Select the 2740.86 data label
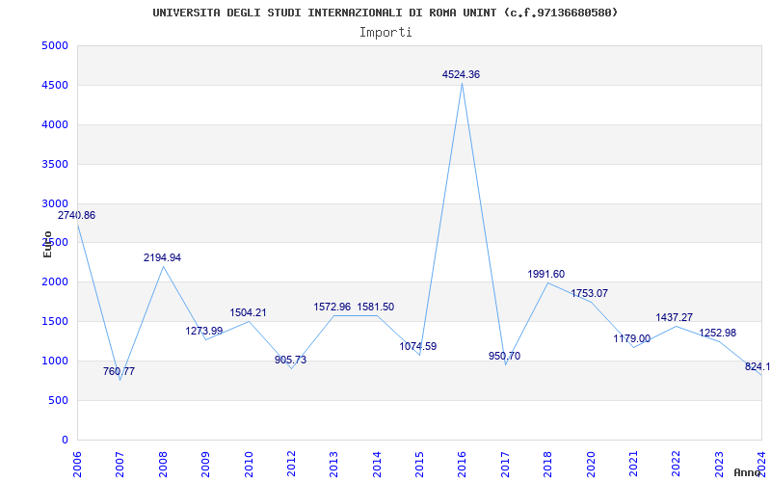The height and width of the screenshot is (482, 771). [x=77, y=215]
